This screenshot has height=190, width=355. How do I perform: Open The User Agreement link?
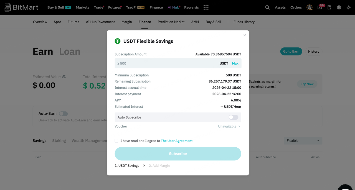[x=177, y=141]
